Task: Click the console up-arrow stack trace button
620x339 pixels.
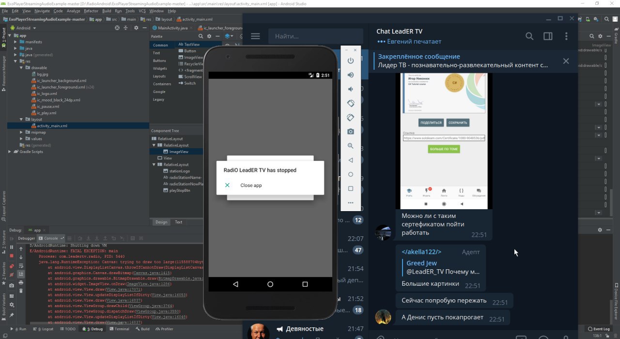Action: click(x=21, y=248)
